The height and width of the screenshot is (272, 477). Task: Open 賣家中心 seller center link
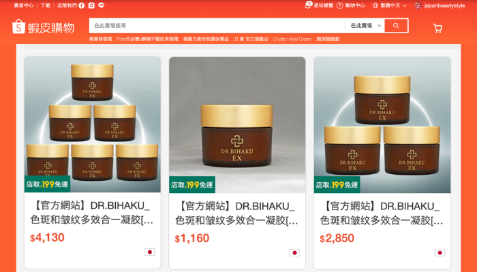(24, 5)
